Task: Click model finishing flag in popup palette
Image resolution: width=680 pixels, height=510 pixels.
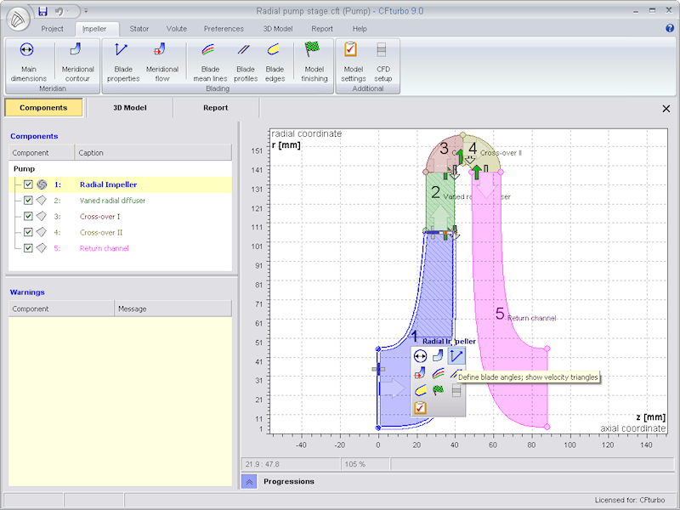Action: click(x=438, y=390)
